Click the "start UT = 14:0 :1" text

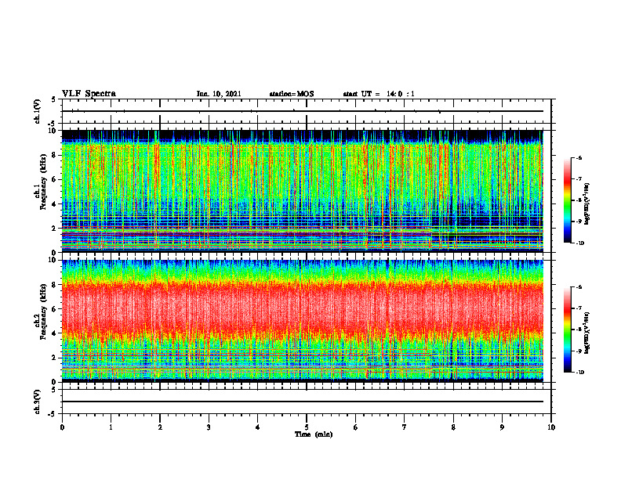379,94
